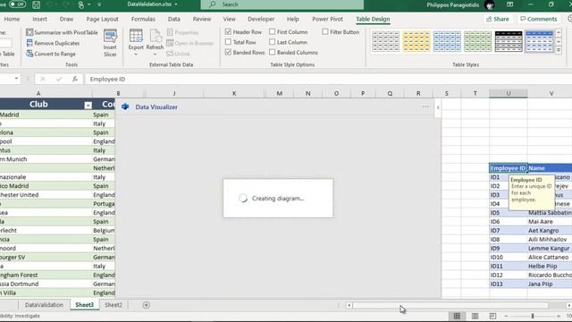
Task: Select the yellow table style
Action: (x=416, y=41)
